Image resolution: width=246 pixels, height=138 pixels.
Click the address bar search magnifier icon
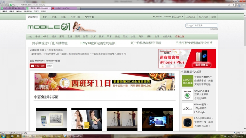(229, 5)
